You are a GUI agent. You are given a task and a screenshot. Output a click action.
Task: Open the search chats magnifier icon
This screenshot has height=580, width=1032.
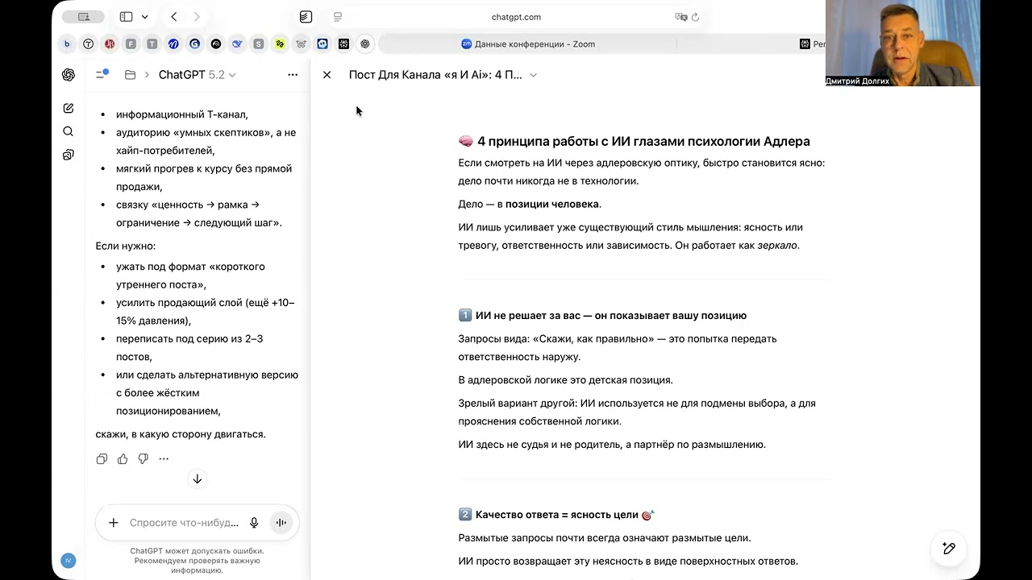click(x=69, y=131)
